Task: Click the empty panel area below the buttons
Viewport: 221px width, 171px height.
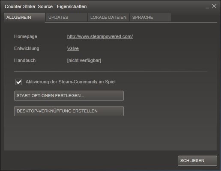Action: click(110, 133)
